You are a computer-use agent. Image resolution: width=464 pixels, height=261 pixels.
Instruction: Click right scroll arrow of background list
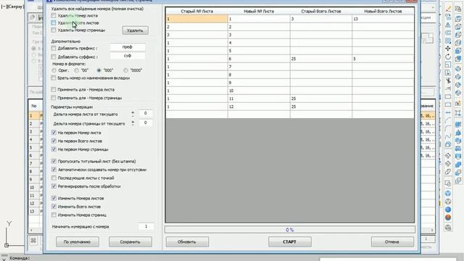pyautogui.click(x=432, y=230)
